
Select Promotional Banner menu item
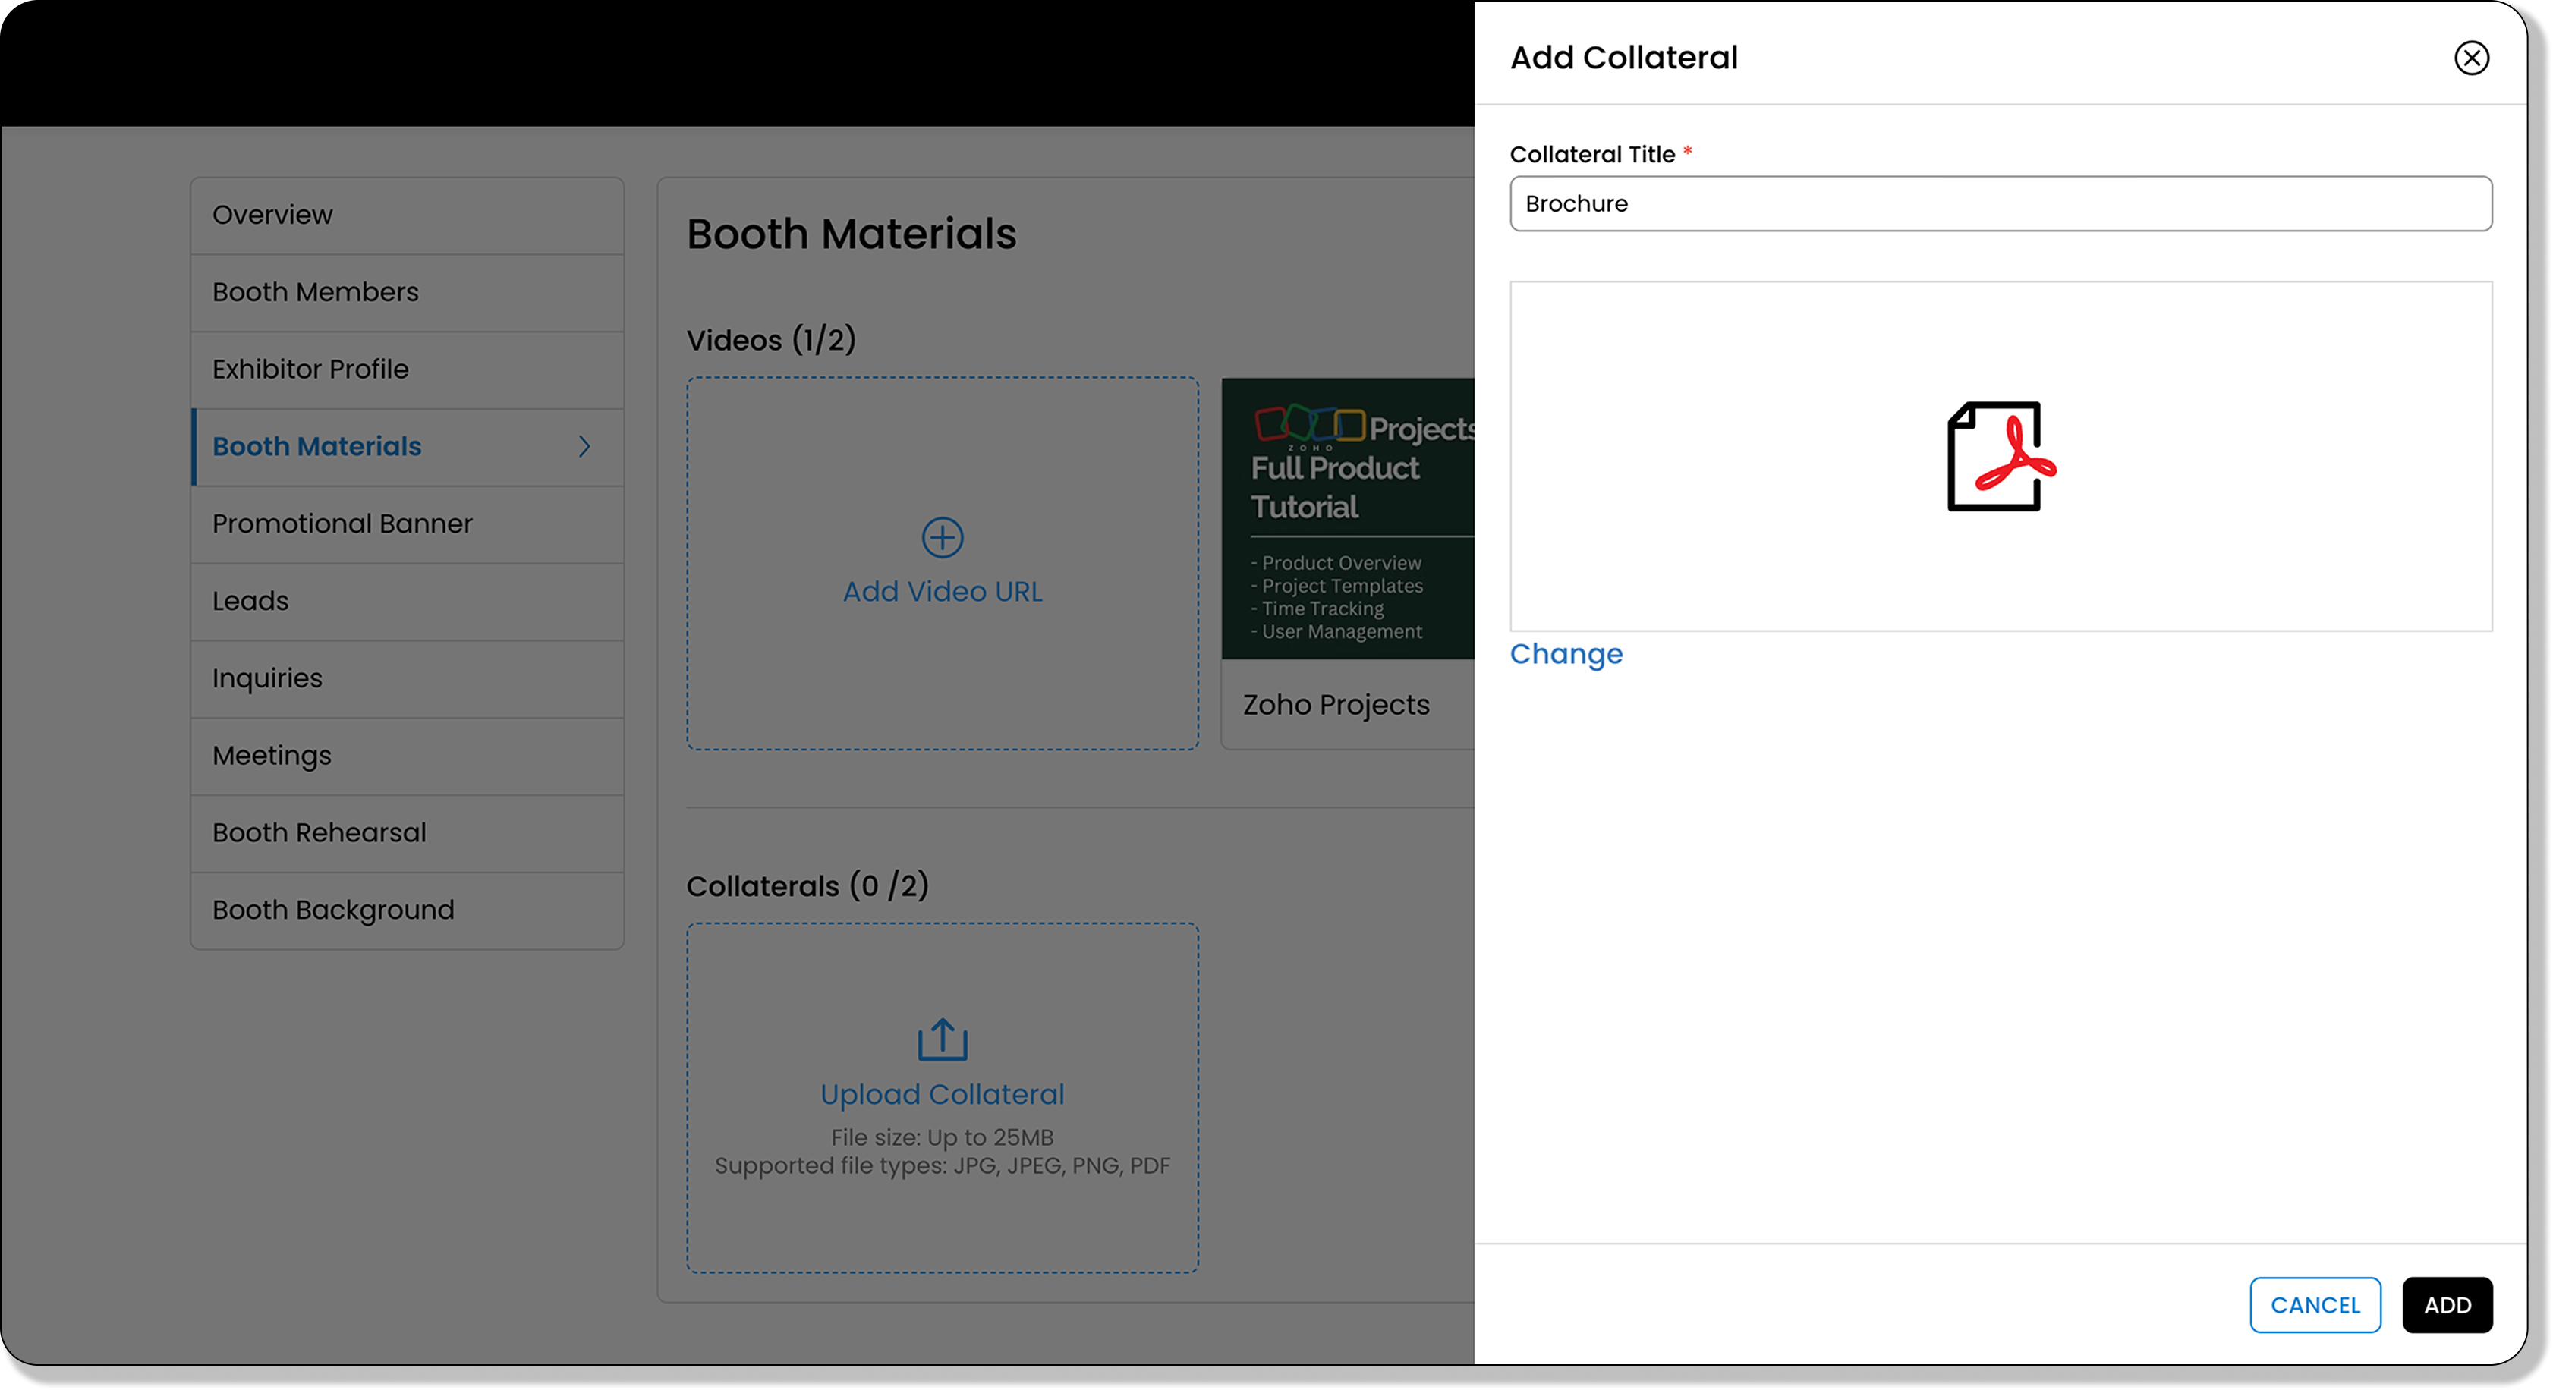(342, 524)
